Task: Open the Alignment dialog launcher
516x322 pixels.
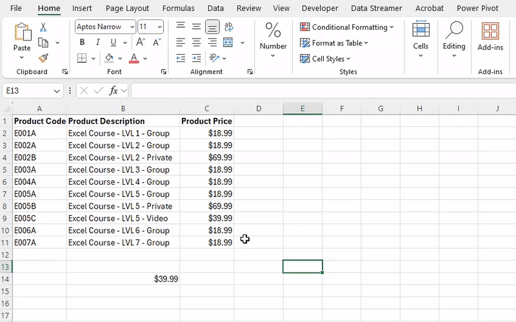Action: click(250, 71)
